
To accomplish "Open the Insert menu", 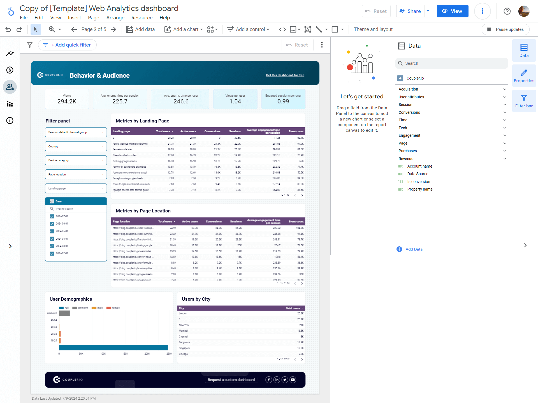I will pos(75,18).
